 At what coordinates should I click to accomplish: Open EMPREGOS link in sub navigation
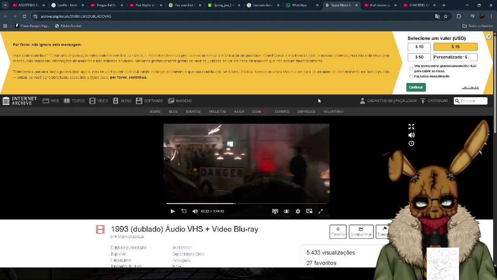pos(306,112)
